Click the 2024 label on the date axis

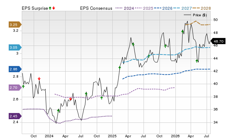[49, 136]
